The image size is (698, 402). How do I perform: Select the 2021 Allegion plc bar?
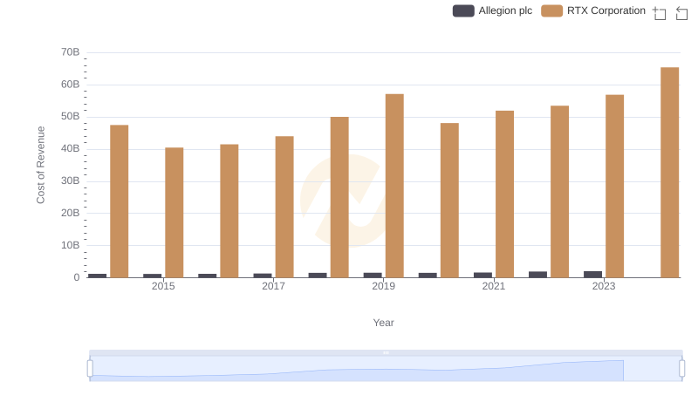pyautogui.click(x=483, y=276)
